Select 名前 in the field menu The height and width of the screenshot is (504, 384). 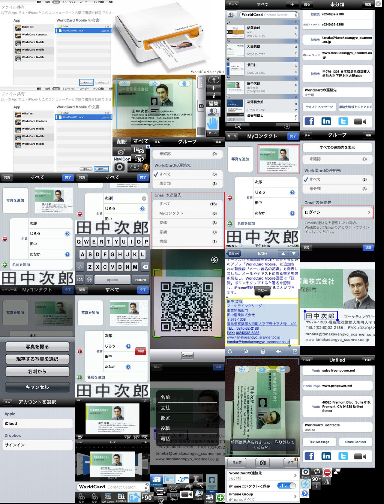(x=165, y=397)
